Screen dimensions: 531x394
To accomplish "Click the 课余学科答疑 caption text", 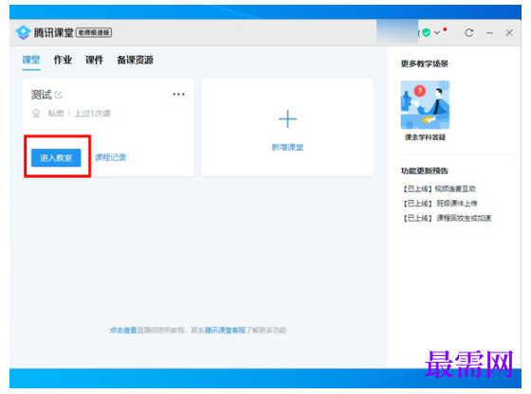I will coord(425,137).
